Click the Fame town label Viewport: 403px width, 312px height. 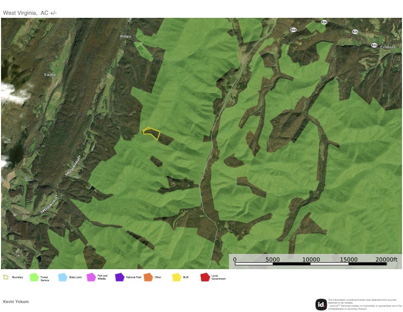coord(50,75)
